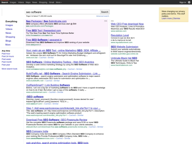Image resolution: width=192 pixels, height=144 pixels.
Task: Open Shopping in the top navigation bar
Action: pos(43,2)
